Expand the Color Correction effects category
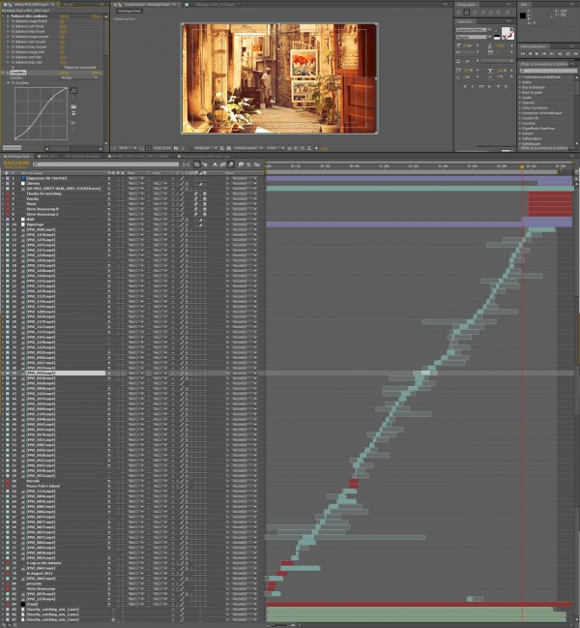Viewport: 580px width, 628px height. click(x=520, y=107)
